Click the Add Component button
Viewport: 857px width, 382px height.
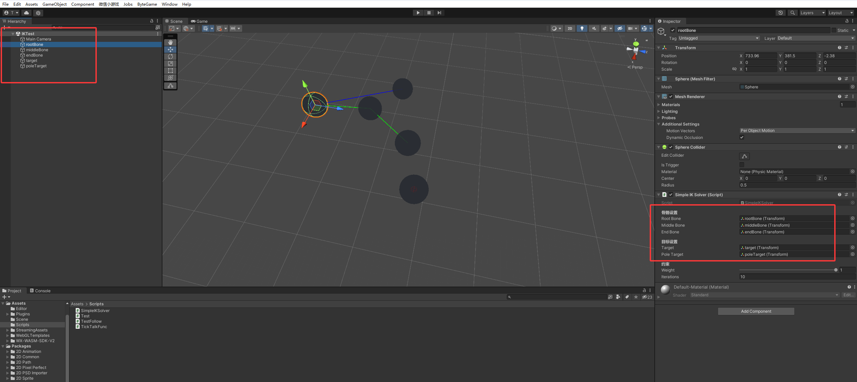coord(756,311)
